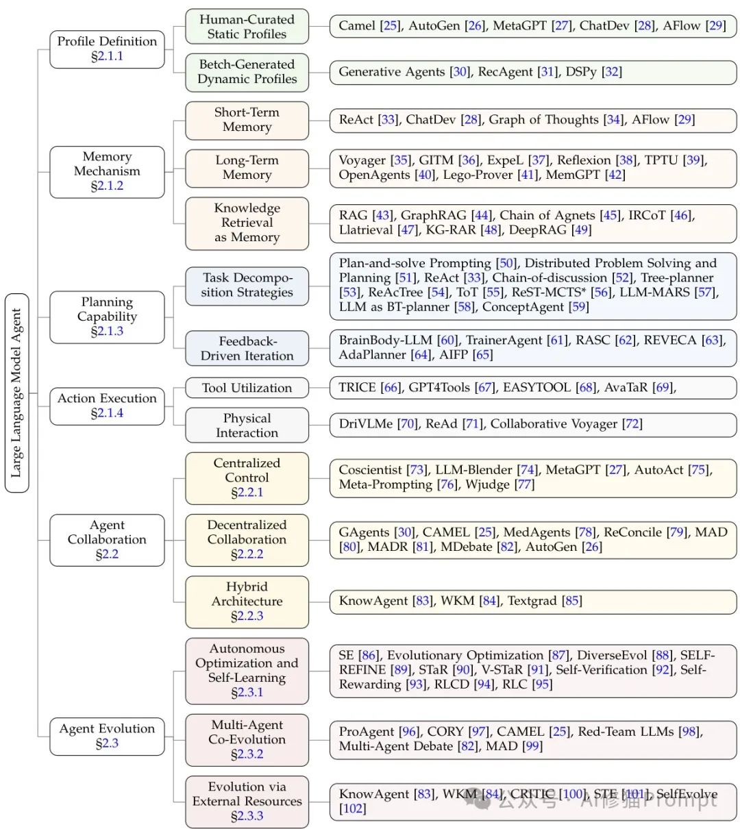Open citation [70] next to DriVLMe
The image size is (740, 829).
[408, 424]
